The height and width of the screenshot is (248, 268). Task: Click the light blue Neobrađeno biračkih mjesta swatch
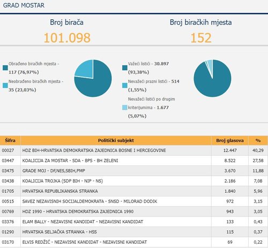pos(5,85)
